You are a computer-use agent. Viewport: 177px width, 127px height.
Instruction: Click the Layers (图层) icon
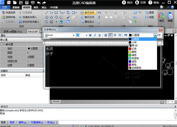147,12
